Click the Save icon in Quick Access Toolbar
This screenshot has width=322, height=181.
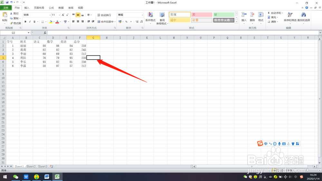point(7,2)
